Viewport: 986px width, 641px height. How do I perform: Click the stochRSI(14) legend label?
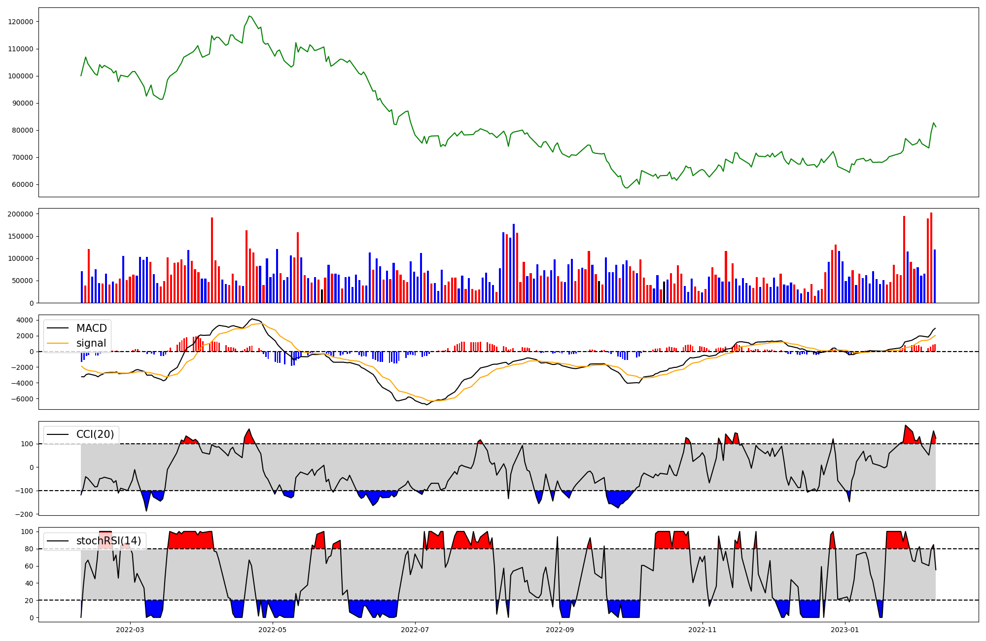click(x=108, y=541)
